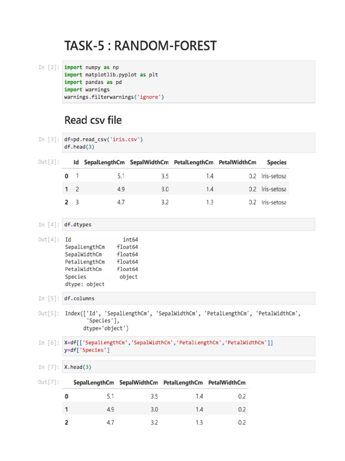Click the Out[4] output prompt
Image resolution: width=345 pixels, height=461 pixels.
49,240
